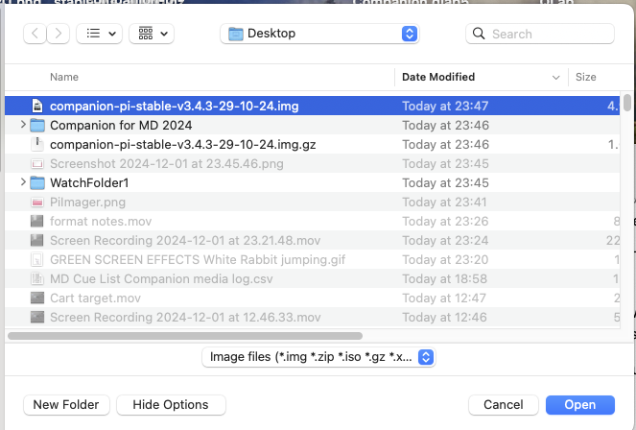Click the companion-pi-stable .img.gz file icon
This screenshot has height=430, width=636.
(x=37, y=144)
